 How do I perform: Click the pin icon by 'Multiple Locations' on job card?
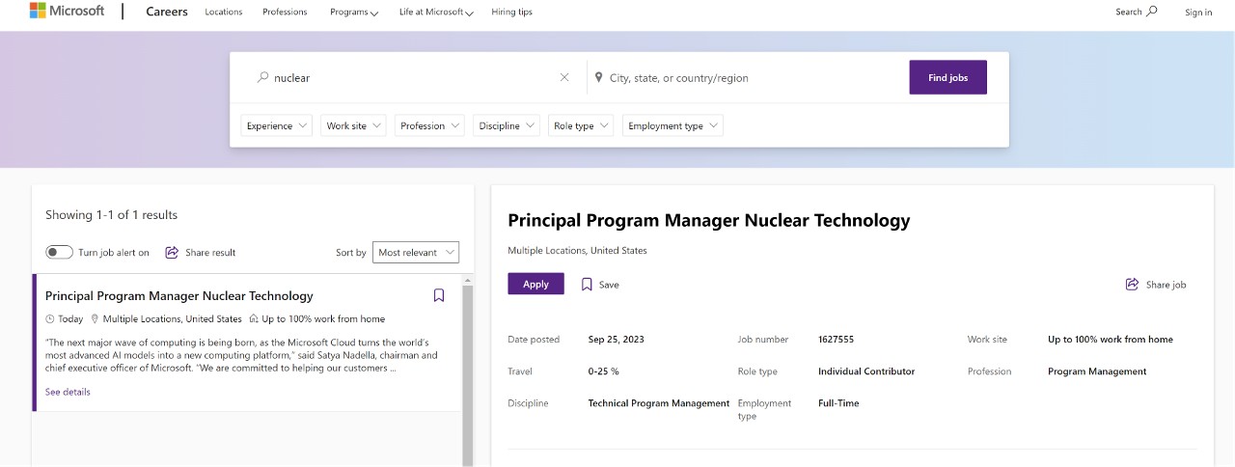[x=96, y=318]
